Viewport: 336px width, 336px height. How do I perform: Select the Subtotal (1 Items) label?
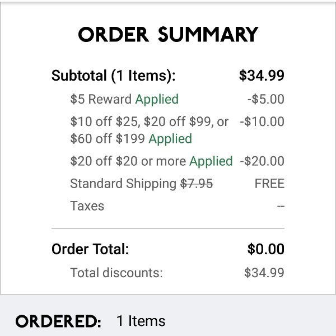(114, 76)
